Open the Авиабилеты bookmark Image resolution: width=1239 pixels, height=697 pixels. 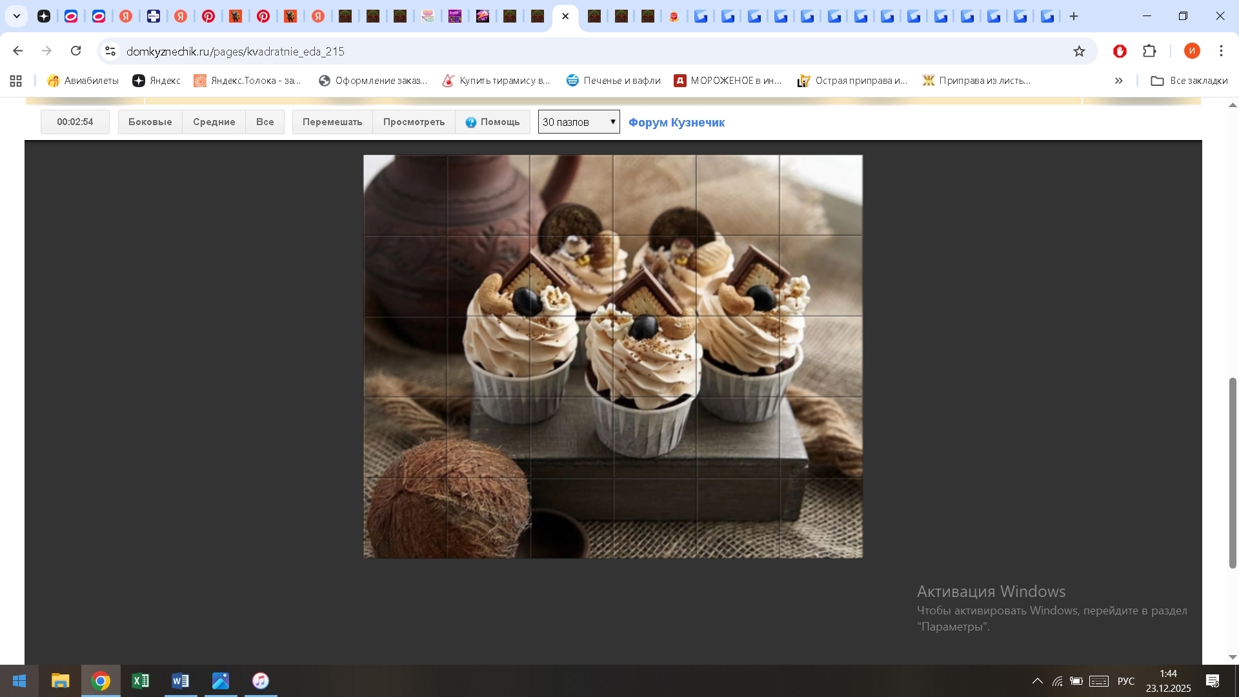click(x=83, y=81)
